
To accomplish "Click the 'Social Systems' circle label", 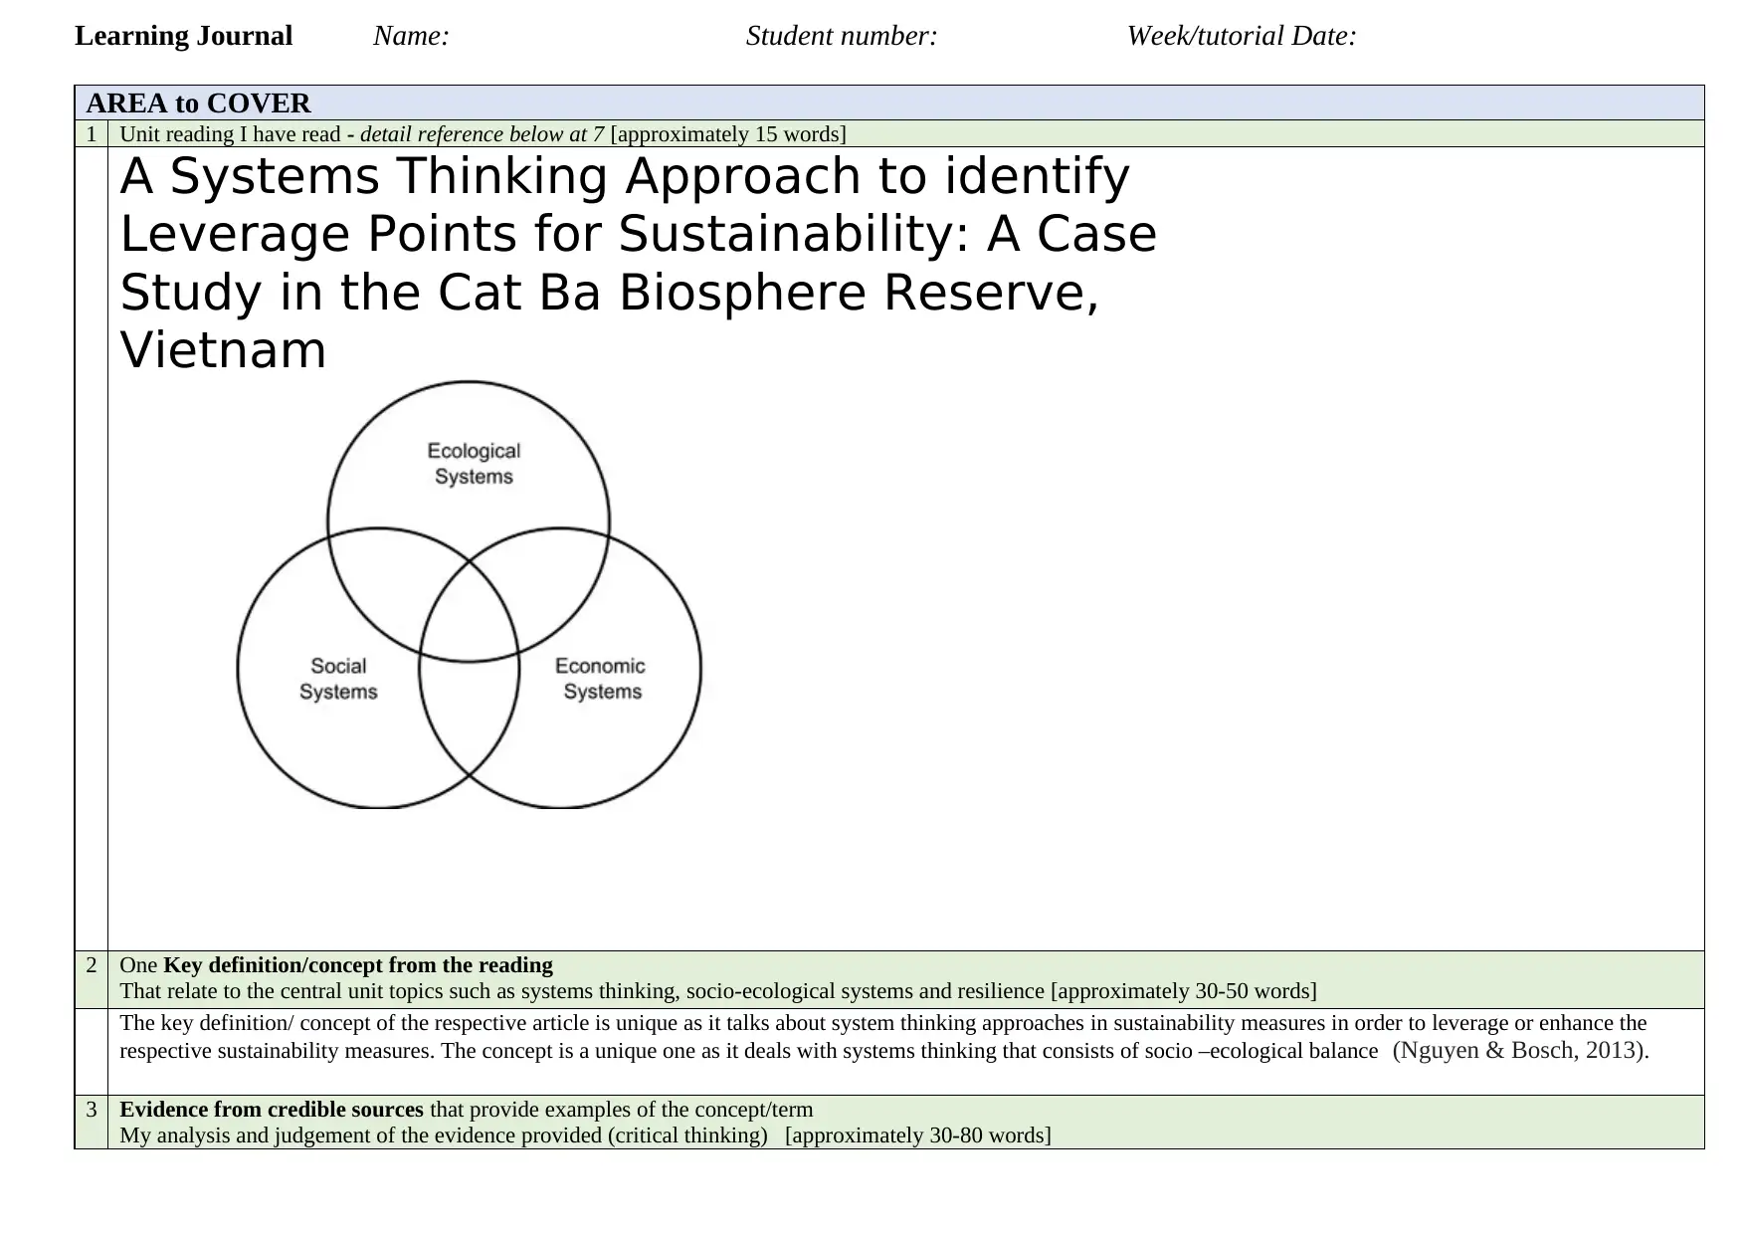I will click(x=338, y=679).
